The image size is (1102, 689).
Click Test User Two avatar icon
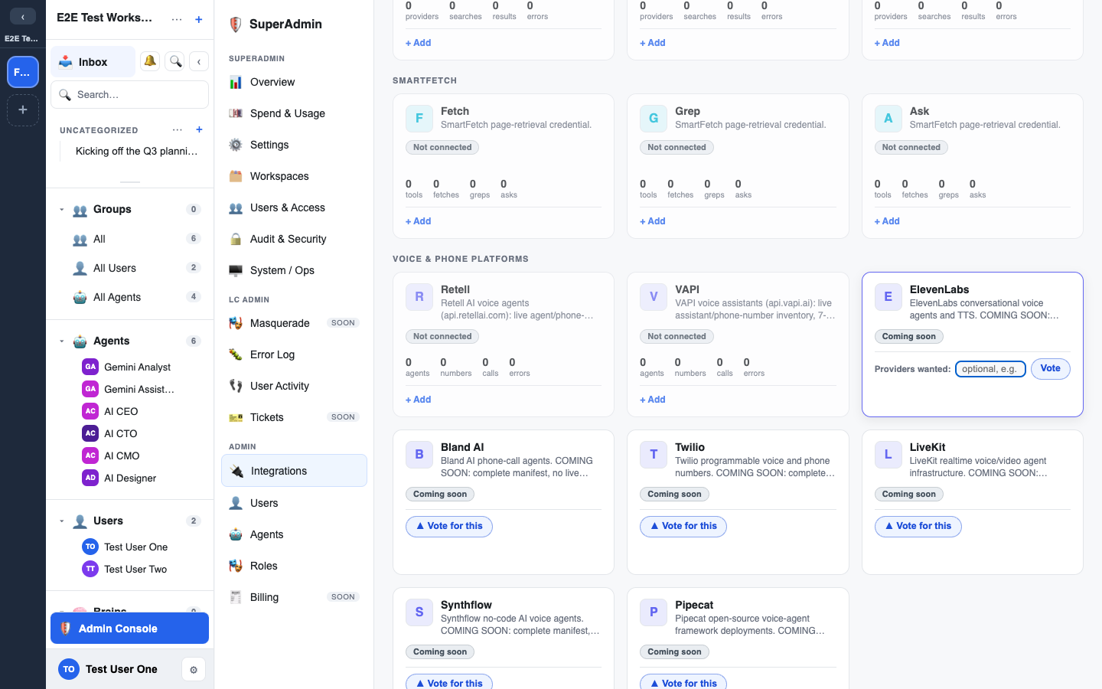[90, 569]
